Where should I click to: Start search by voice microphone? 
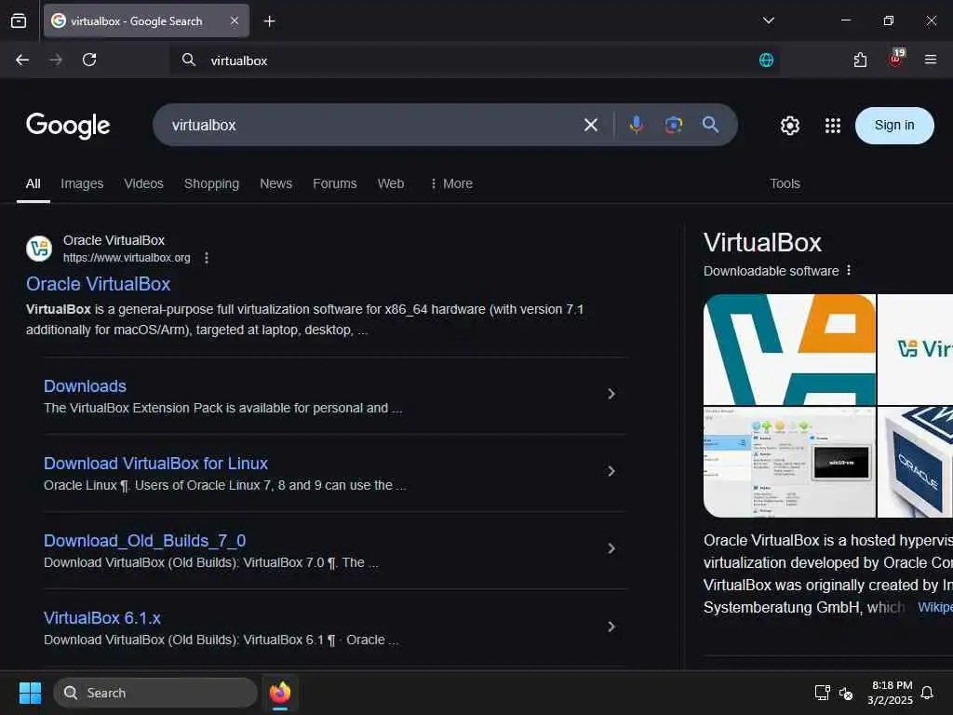pyautogui.click(x=637, y=125)
